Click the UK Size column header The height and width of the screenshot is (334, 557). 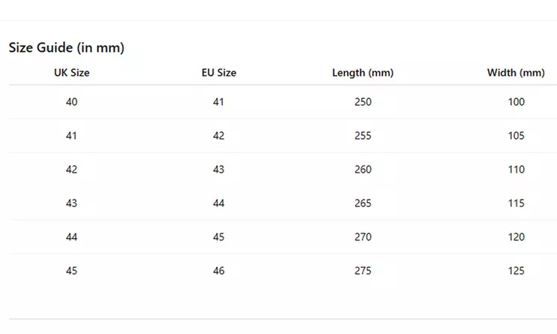tap(71, 73)
